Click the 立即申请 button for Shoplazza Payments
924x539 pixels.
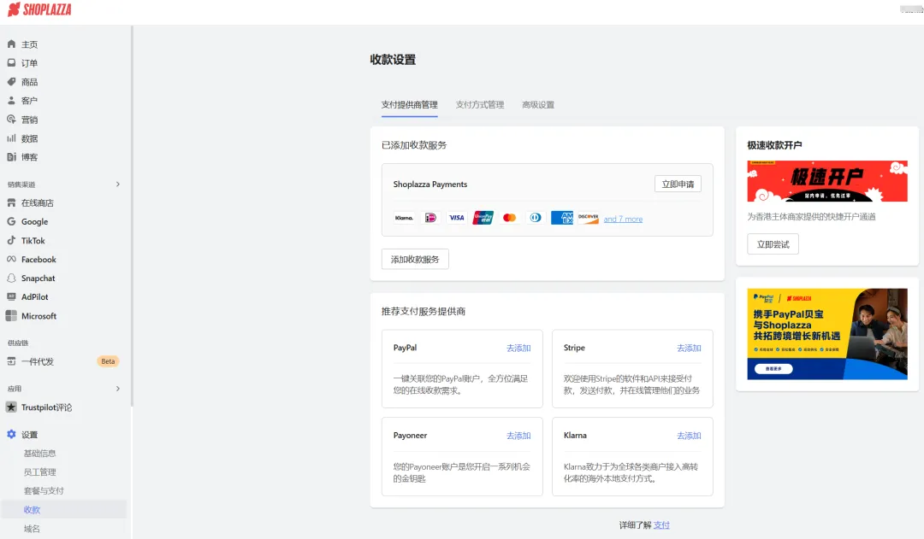[x=678, y=184]
